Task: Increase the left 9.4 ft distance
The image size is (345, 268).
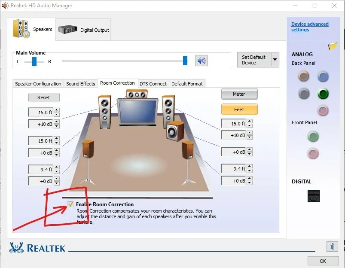Action: tap(57, 167)
